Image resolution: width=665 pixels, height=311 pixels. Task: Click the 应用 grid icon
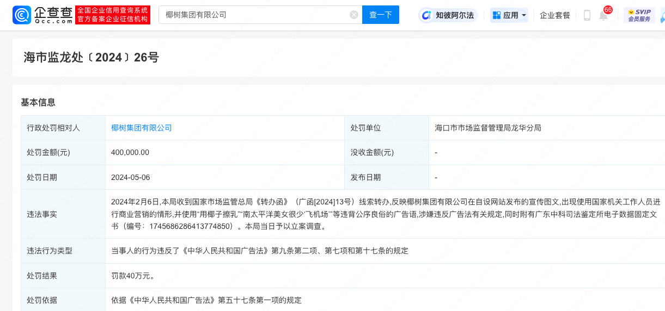(496, 15)
